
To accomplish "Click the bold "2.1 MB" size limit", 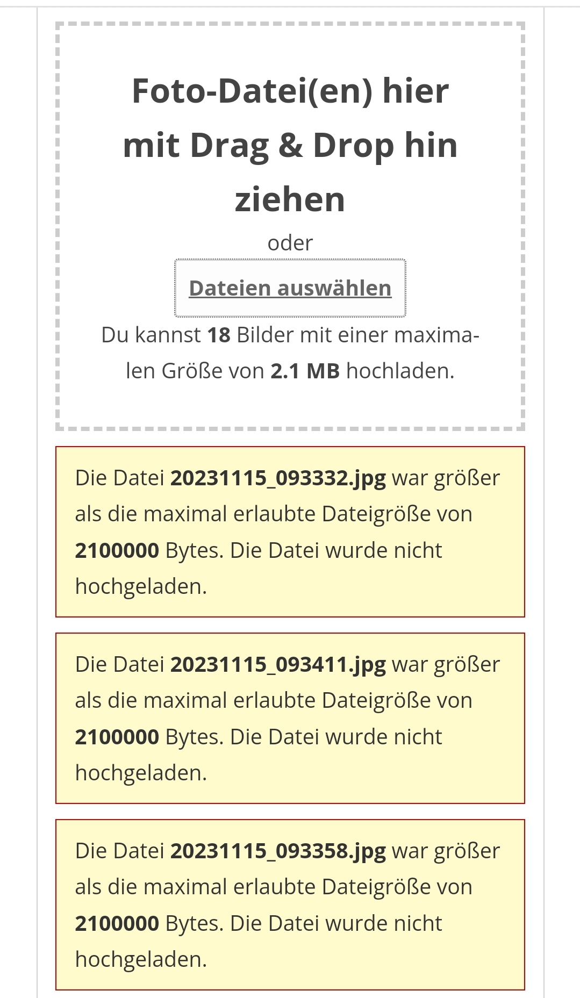I will [x=305, y=371].
